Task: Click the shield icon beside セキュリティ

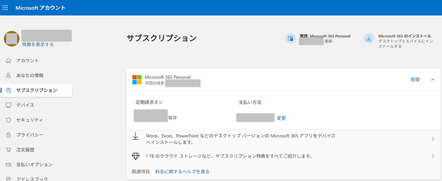Action: click(x=8, y=120)
